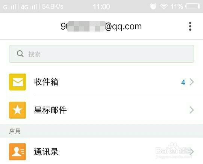Open the three-dot more options menu
Screen dimensions: 203x164
tap(190, 26)
